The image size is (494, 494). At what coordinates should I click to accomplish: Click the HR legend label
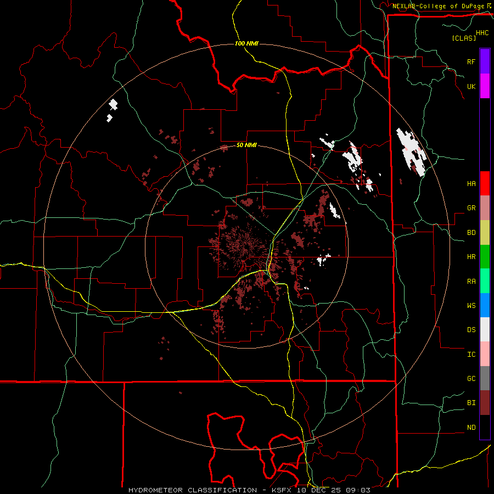471,257
